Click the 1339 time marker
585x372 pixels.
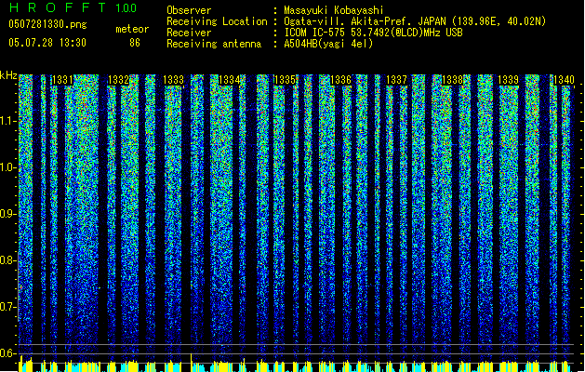[x=508, y=80]
